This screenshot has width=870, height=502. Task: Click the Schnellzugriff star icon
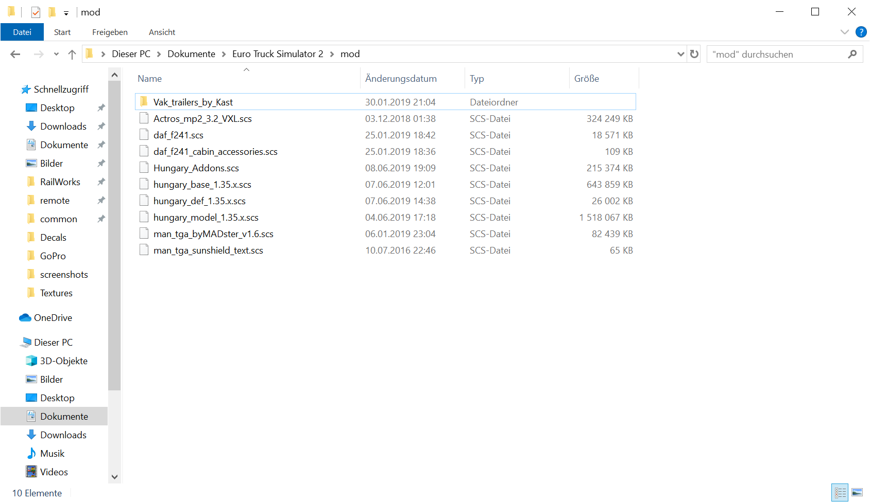(26, 89)
